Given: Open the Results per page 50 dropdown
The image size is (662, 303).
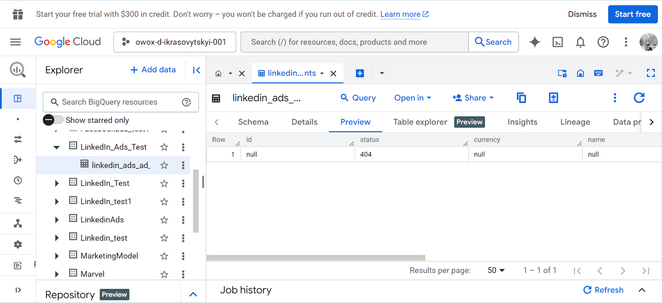Looking at the screenshot, I should 496,270.
